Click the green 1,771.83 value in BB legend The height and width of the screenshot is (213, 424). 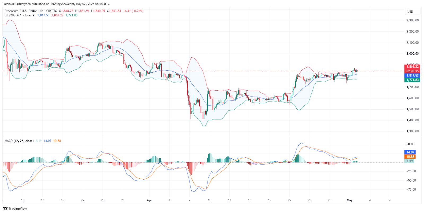[x=72, y=15]
